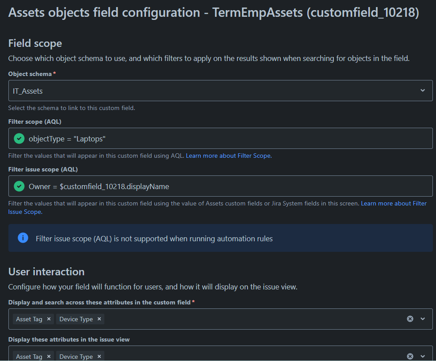This screenshot has height=361, width=436.
Task: Select the IT_Assets schema value
Action: 28,91
